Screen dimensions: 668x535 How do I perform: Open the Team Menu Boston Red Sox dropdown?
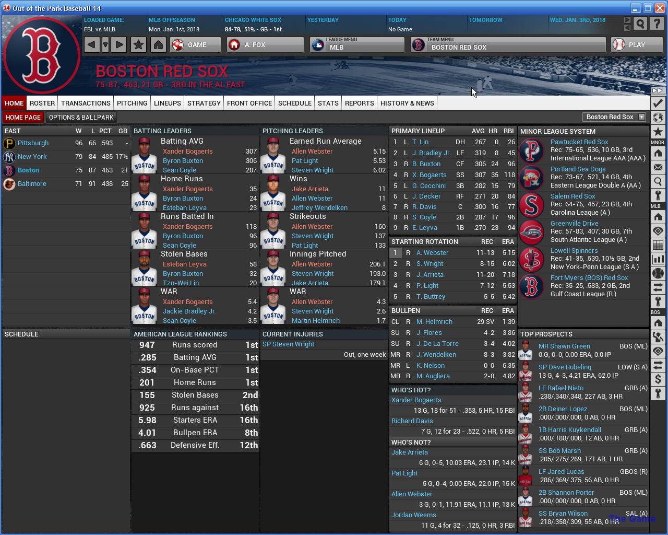point(508,45)
